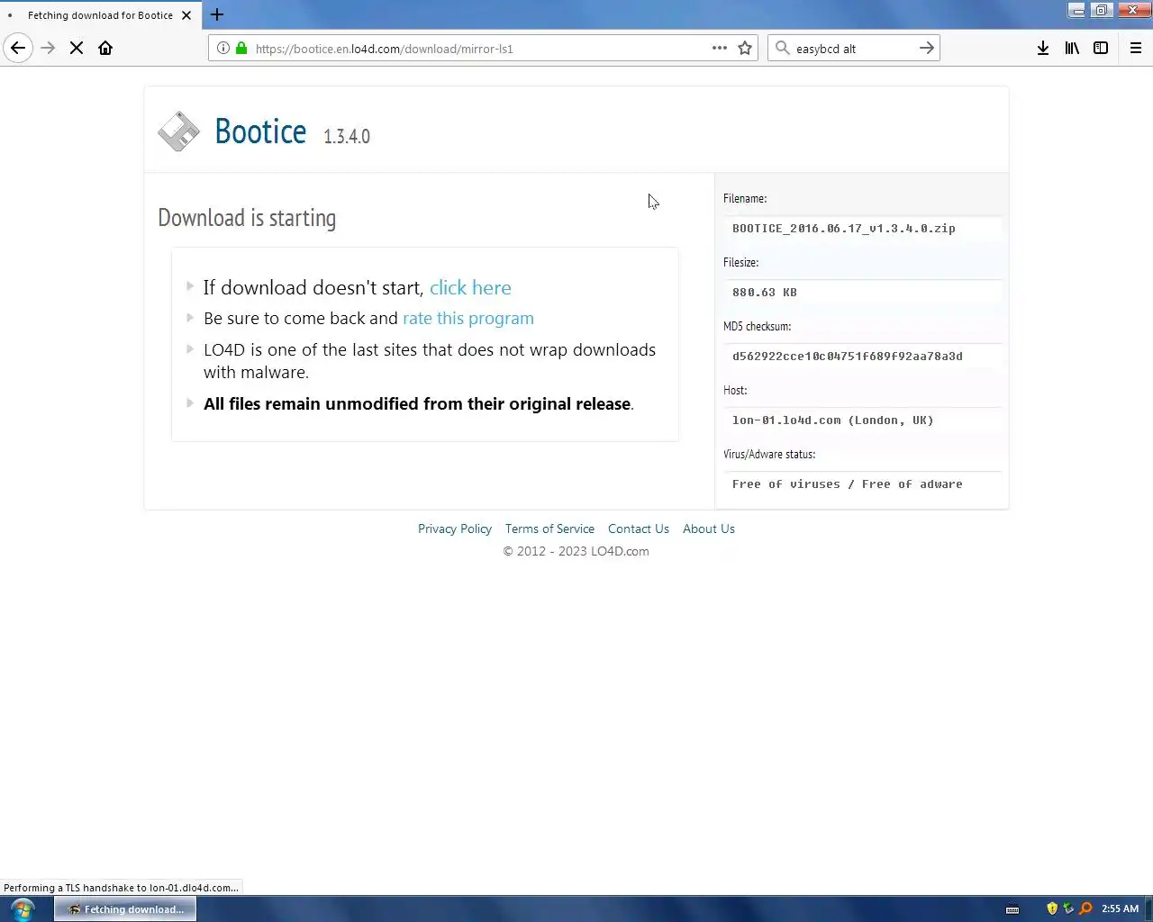Open the Terms of Service link
The height and width of the screenshot is (922, 1153).
(549, 529)
